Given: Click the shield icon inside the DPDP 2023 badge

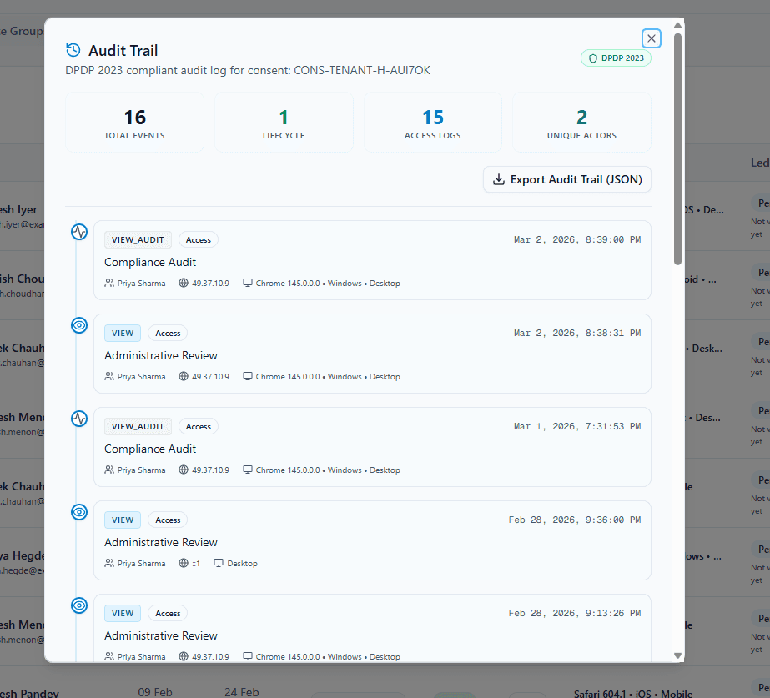Looking at the screenshot, I should click(x=593, y=58).
